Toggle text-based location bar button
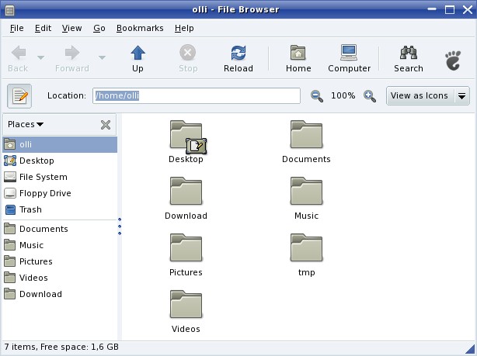The image size is (477, 356). pyautogui.click(x=19, y=96)
